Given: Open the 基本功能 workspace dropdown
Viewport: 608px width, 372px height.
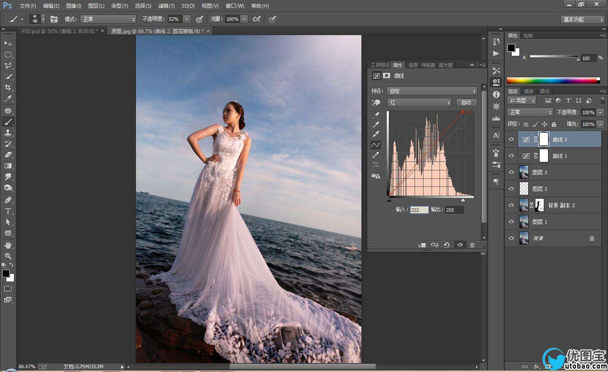Looking at the screenshot, I should (583, 19).
